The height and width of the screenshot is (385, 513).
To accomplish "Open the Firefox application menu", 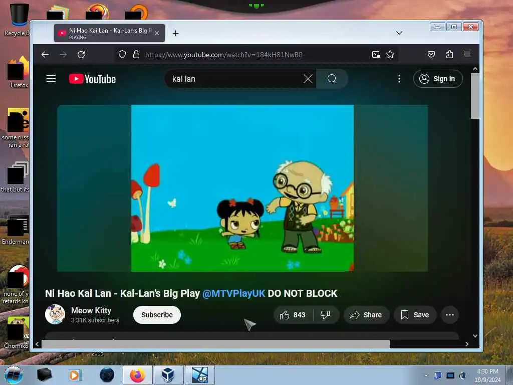I will pos(467,54).
